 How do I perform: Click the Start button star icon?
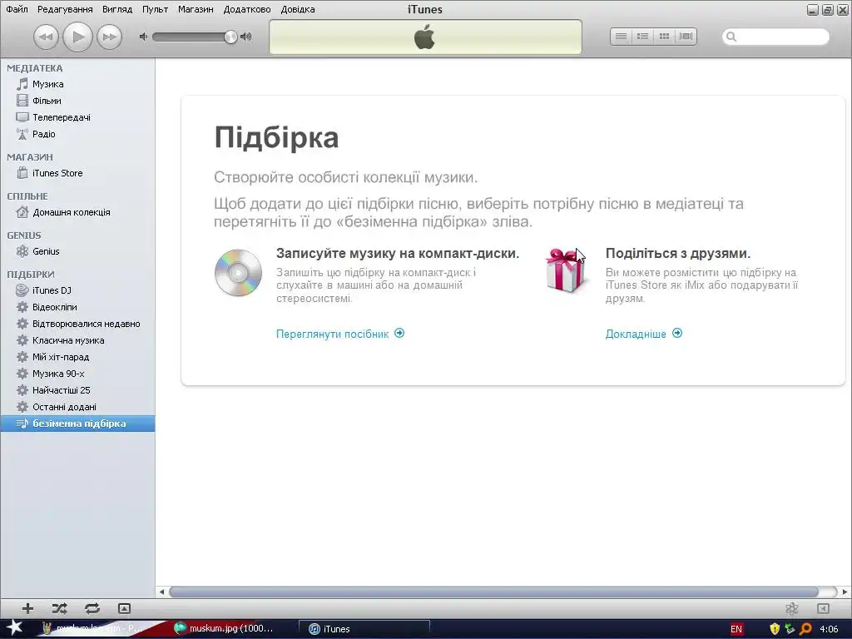click(x=14, y=628)
